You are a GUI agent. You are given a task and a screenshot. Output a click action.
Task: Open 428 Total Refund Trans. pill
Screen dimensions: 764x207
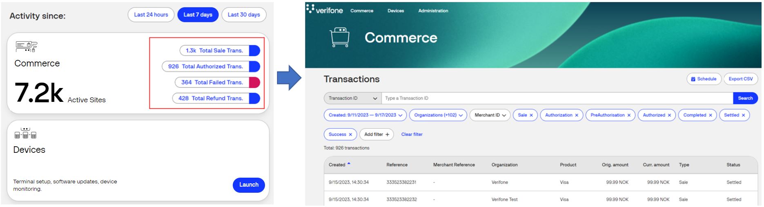[x=216, y=98]
